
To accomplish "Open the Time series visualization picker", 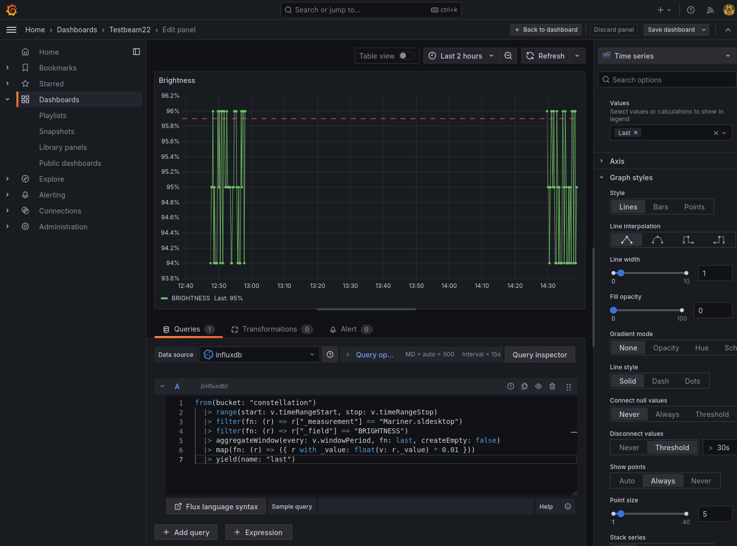I will (x=667, y=56).
